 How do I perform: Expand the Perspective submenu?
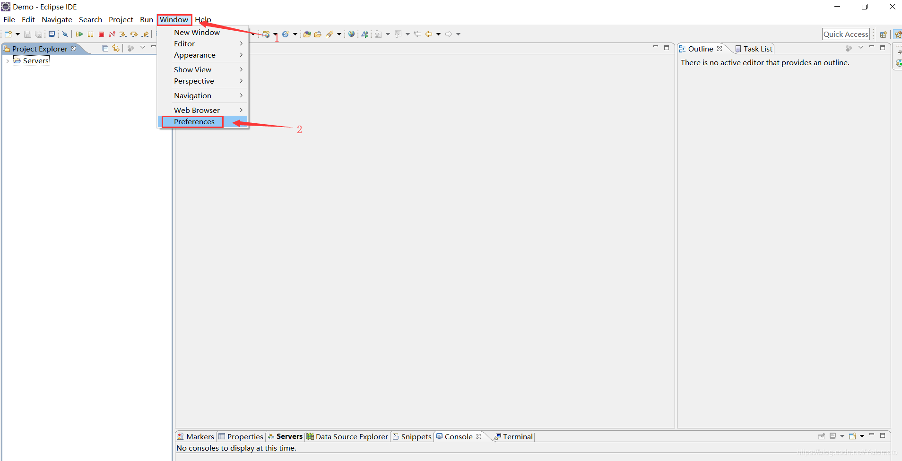203,81
